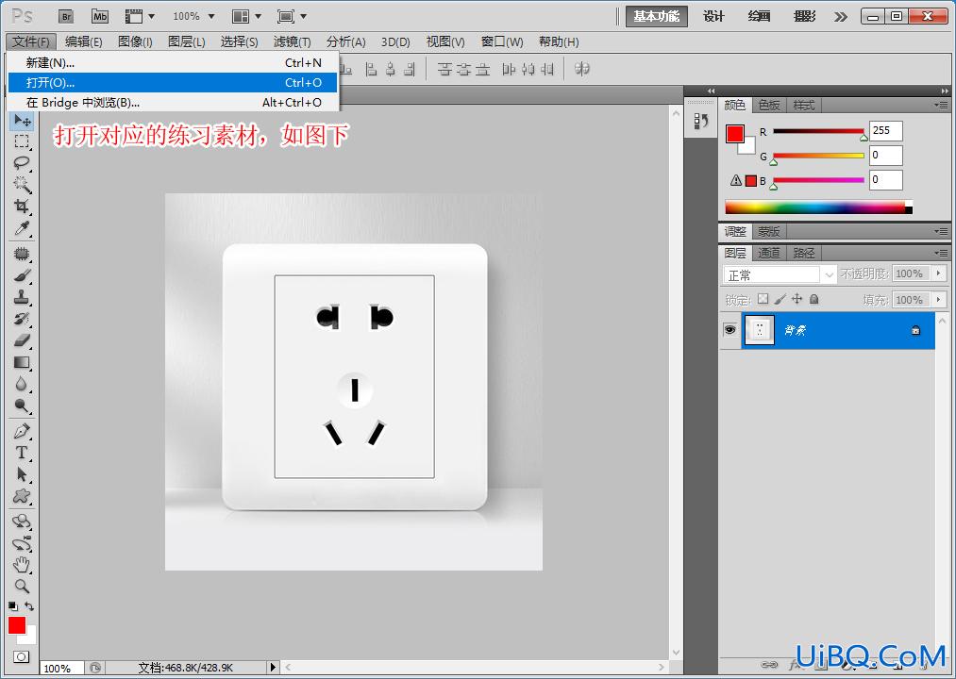Expand more workspaces with double chevron
Viewport: 956px width, 679px height.
pos(841,16)
